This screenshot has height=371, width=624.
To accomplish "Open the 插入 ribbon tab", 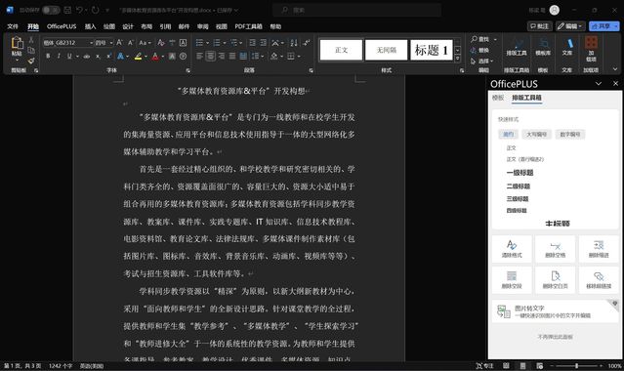I will click(91, 26).
